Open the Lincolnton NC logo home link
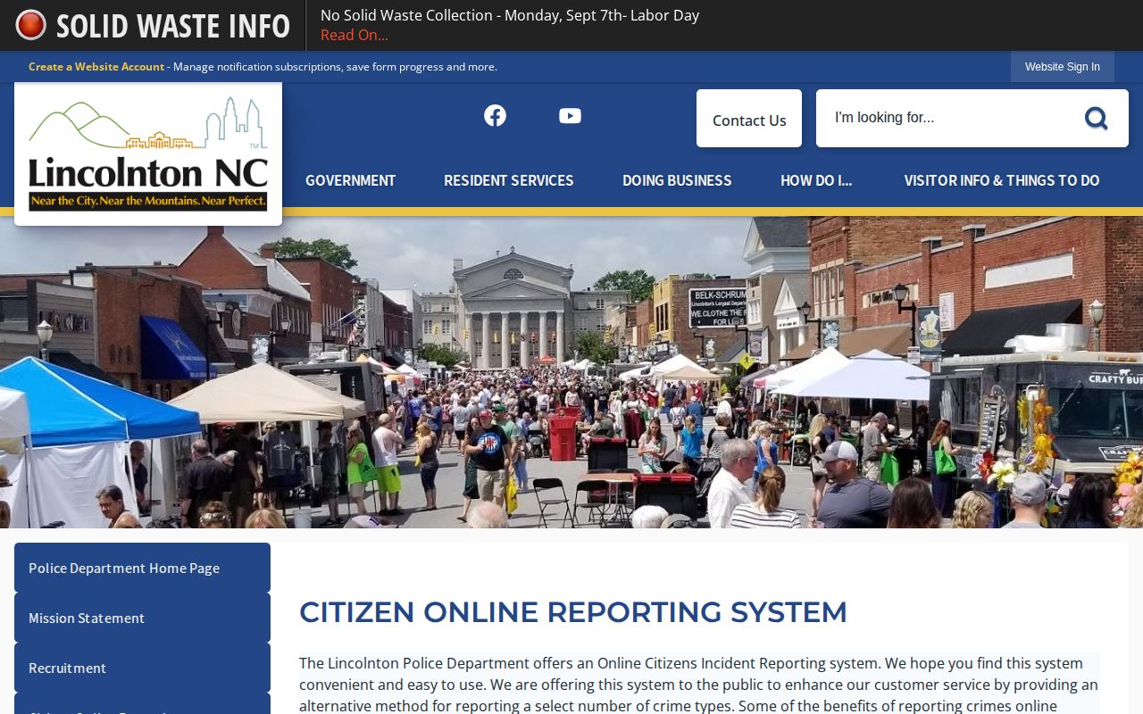The width and height of the screenshot is (1143, 714). coord(148,154)
